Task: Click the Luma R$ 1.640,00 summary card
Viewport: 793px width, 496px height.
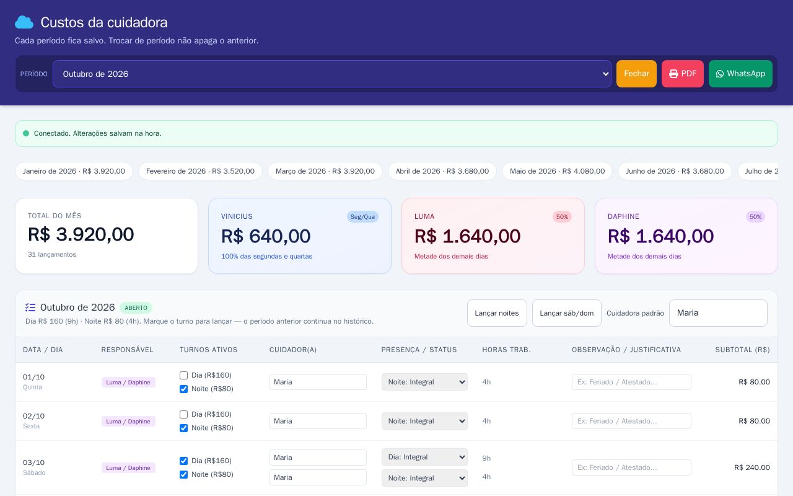Action: tap(493, 236)
